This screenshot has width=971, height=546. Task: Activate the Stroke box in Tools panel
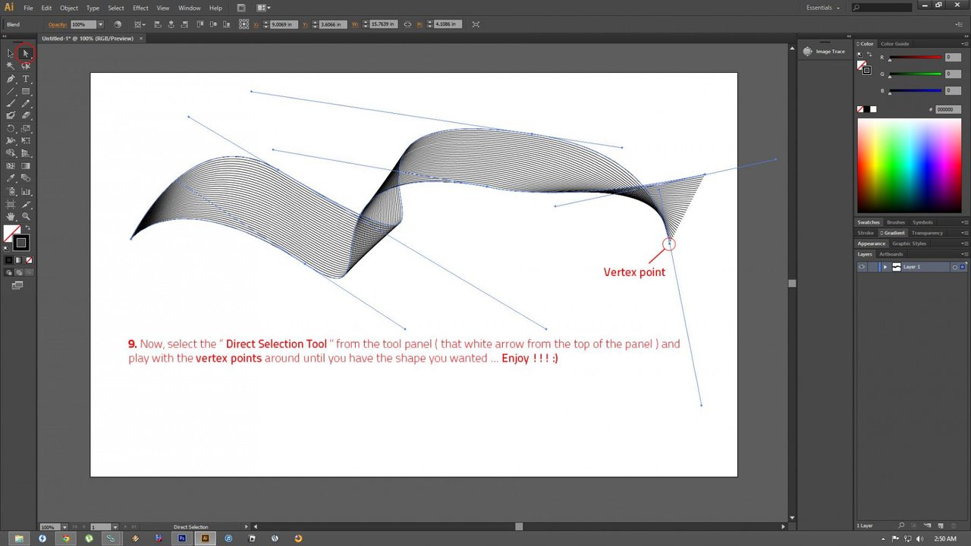coord(21,243)
